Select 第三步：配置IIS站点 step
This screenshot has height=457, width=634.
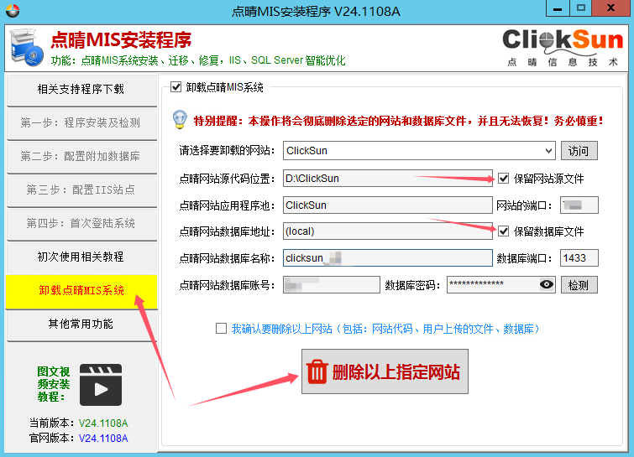pos(81,190)
